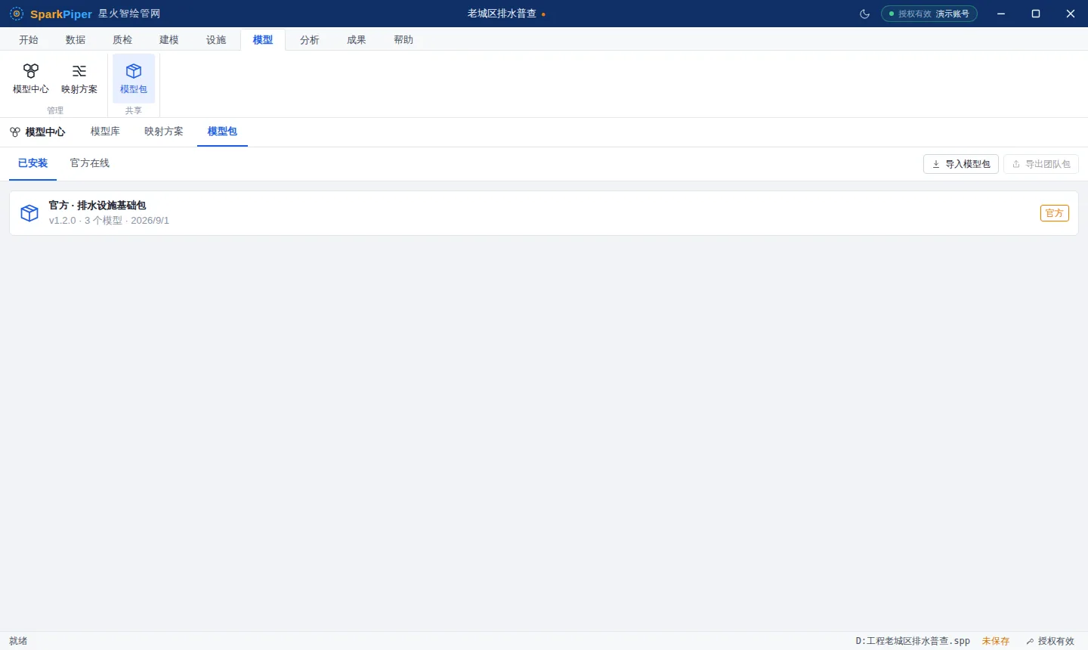This screenshot has height=650, width=1088.
Task: Click 就绪 status bar text
Action: point(18,641)
